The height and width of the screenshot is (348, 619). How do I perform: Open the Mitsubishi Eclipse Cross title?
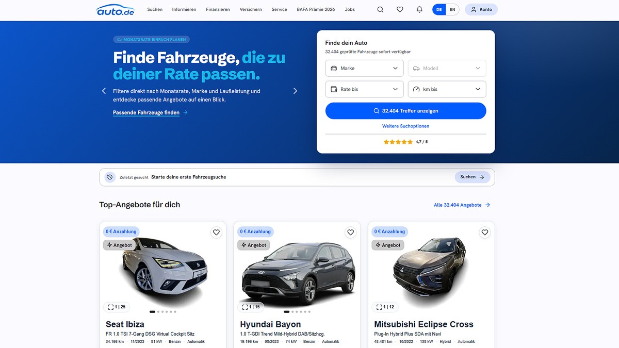tap(423, 324)
